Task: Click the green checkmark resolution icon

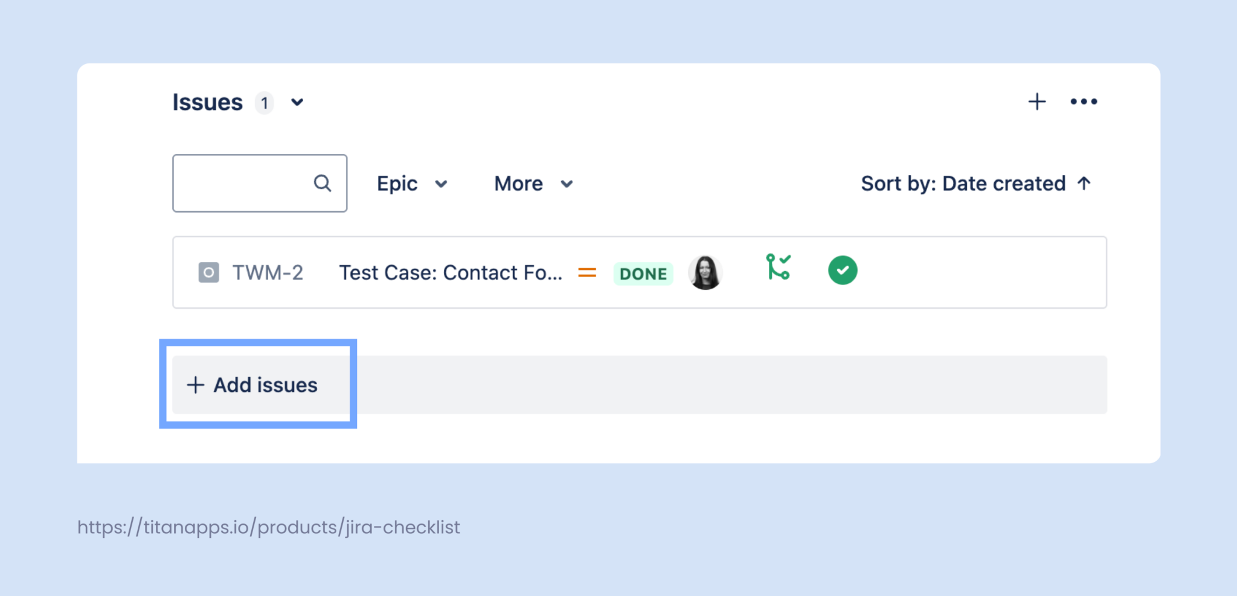Action: 842,271
